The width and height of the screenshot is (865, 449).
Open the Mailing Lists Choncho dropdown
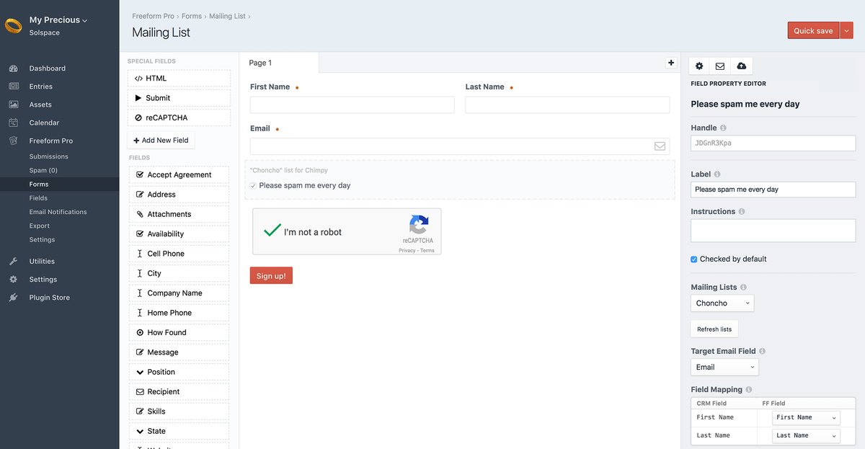[x=722, y=303]
